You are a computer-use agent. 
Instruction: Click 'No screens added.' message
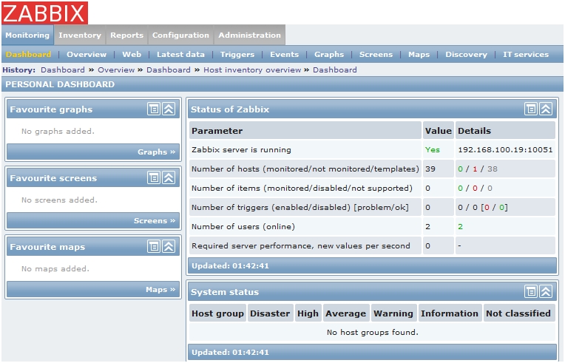pos(59,200)
